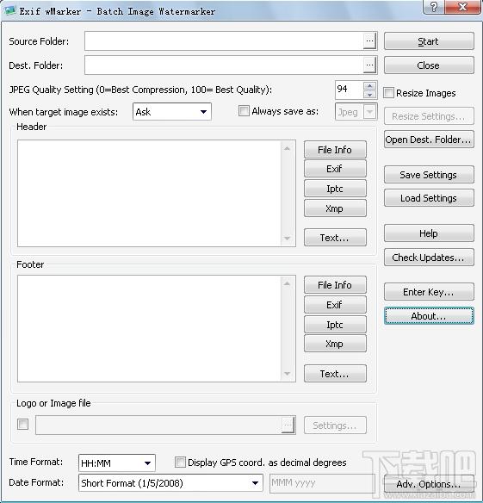Click inside the Header text area
Screen dimensions: 483x503
[x=150, y=193]
